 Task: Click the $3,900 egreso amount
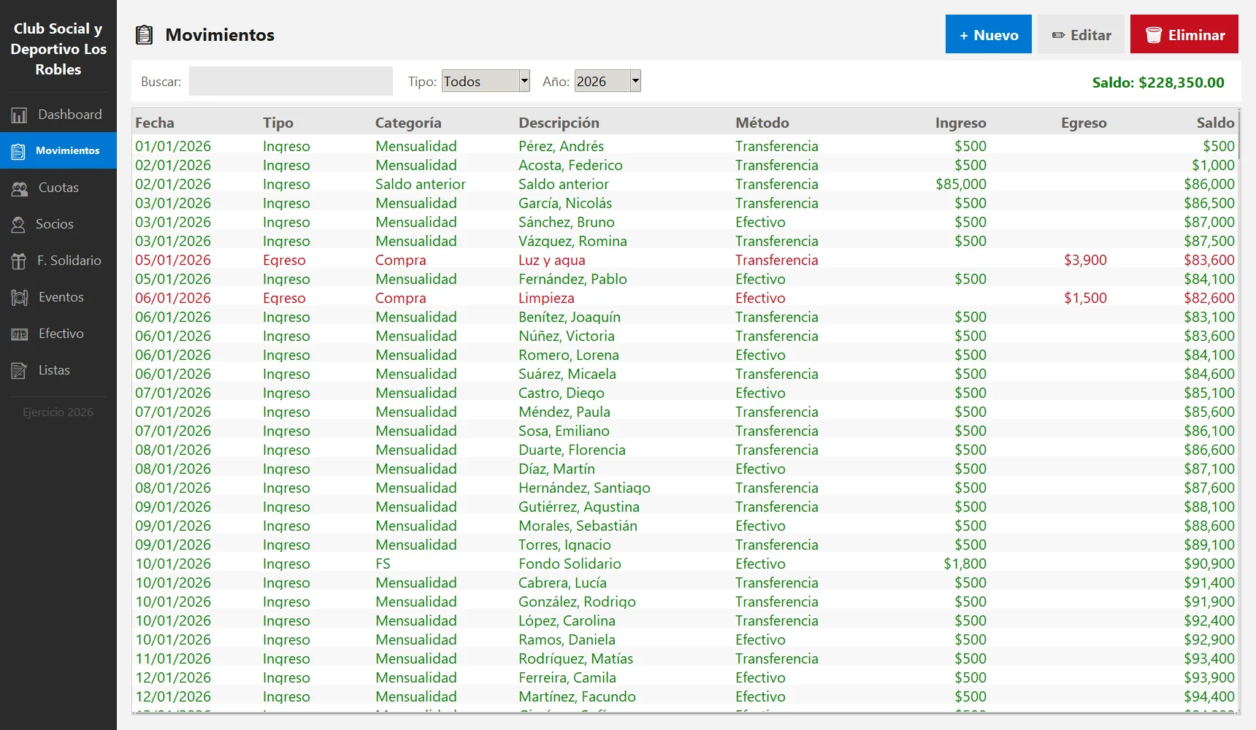coord(1085,260)
